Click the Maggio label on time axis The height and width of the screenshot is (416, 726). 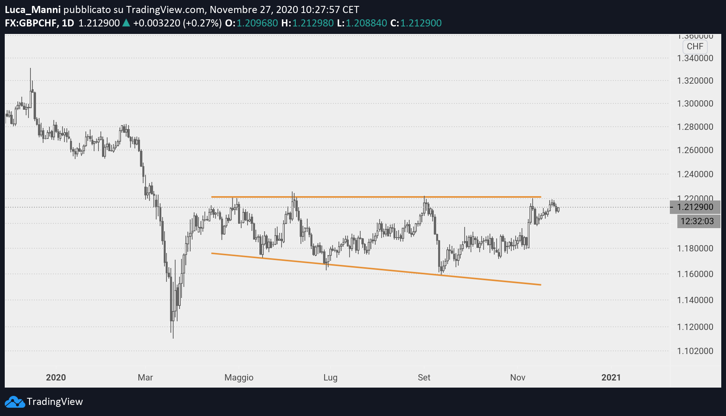(239, 378)
